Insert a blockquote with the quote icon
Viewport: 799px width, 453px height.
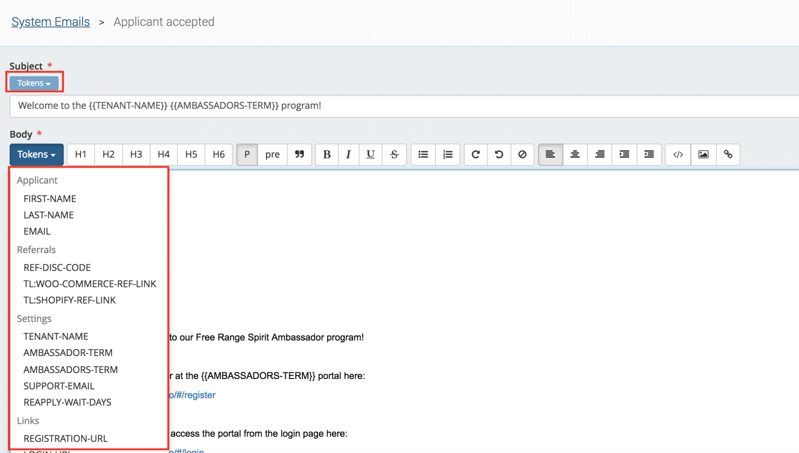pyautogui.click(x=299, y=155)
